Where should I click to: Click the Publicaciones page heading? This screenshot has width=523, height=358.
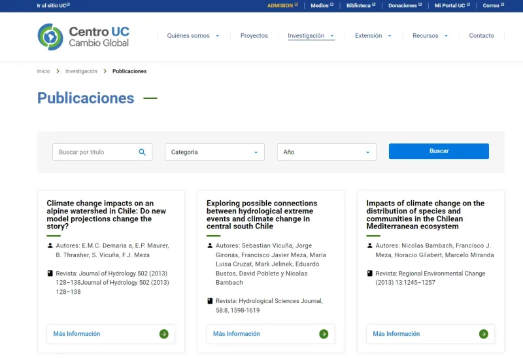pos(86,98)
